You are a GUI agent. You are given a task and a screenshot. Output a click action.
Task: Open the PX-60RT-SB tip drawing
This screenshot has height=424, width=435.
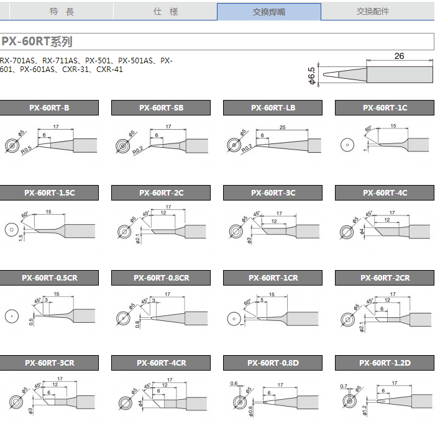click(x=162, y=140)
